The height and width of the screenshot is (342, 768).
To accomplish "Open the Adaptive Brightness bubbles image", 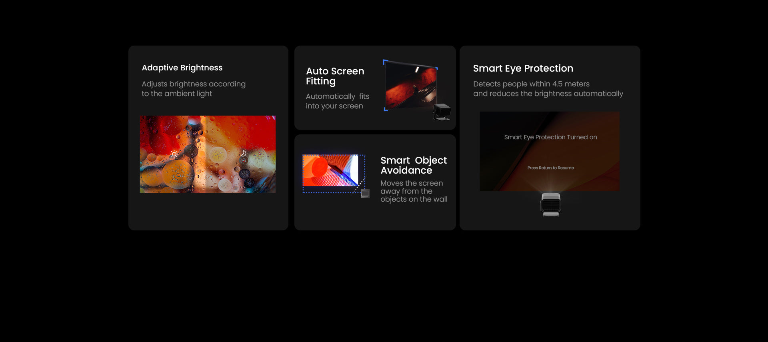I will coord(208,154).
